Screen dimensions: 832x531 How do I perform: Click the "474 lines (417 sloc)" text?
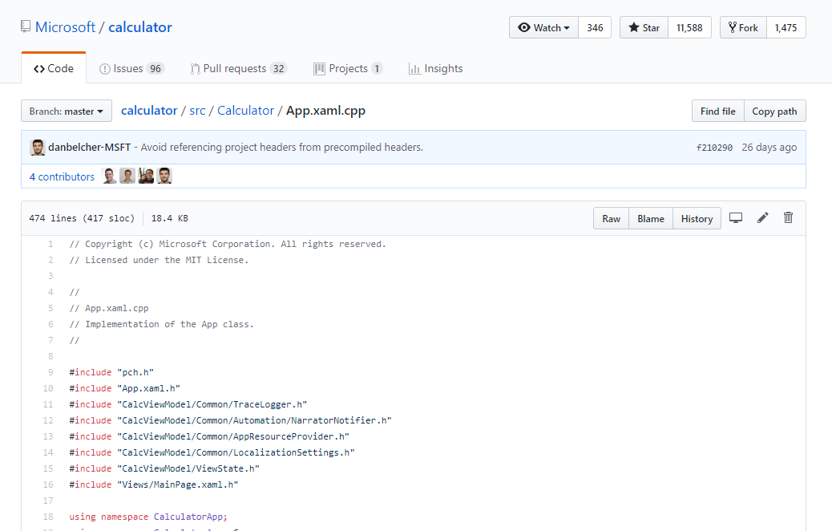[82, 218]
